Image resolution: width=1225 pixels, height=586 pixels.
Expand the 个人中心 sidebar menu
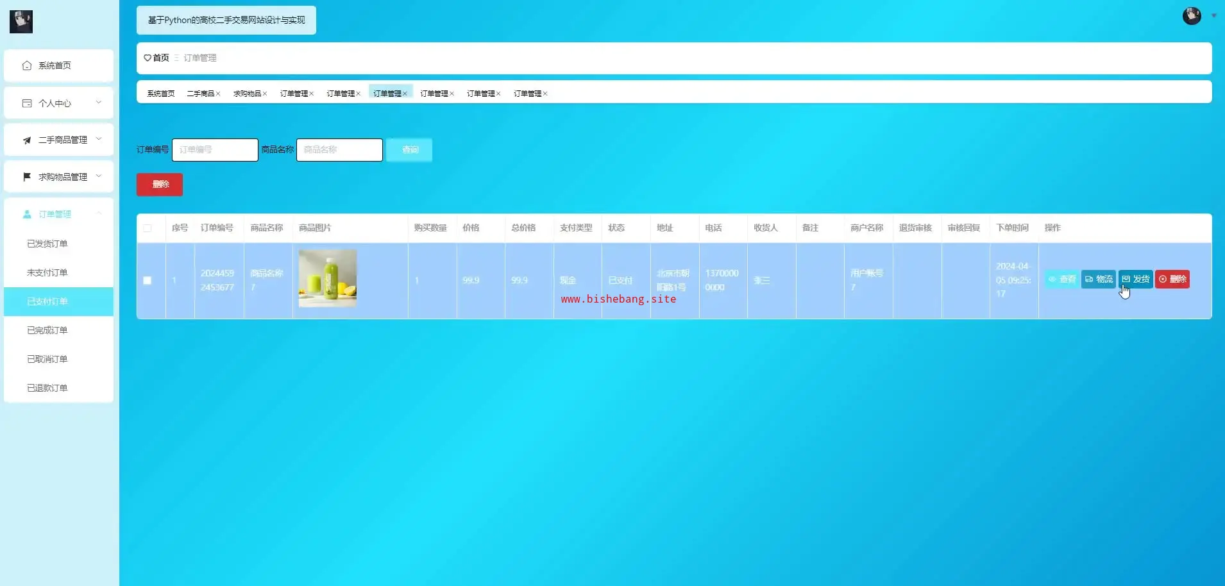click(x=58, y=103)
